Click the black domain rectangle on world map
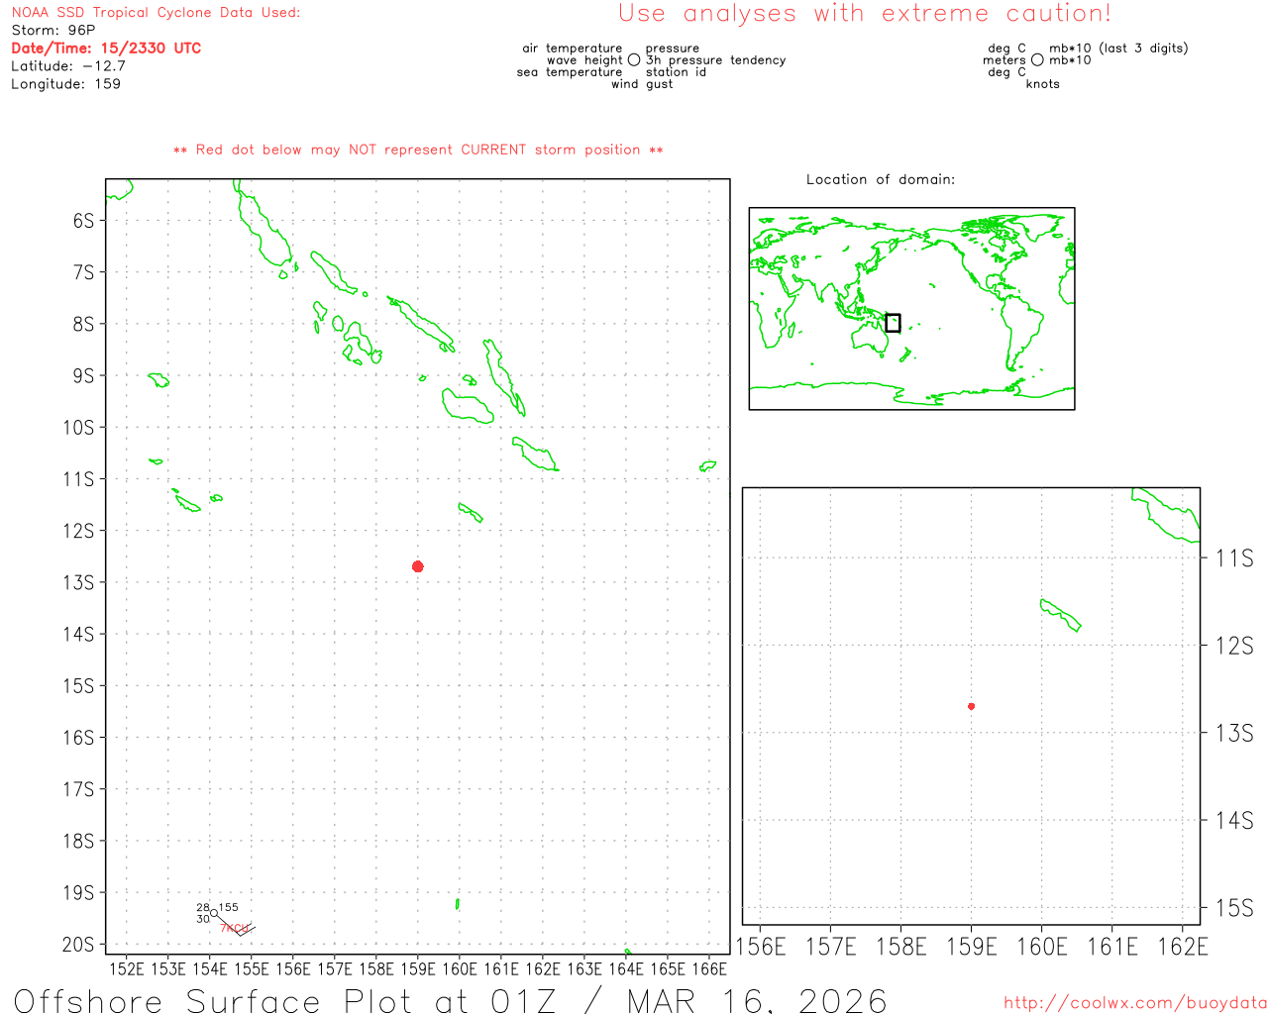Viewport: 1268px width, 1014px height. [893, 323]
